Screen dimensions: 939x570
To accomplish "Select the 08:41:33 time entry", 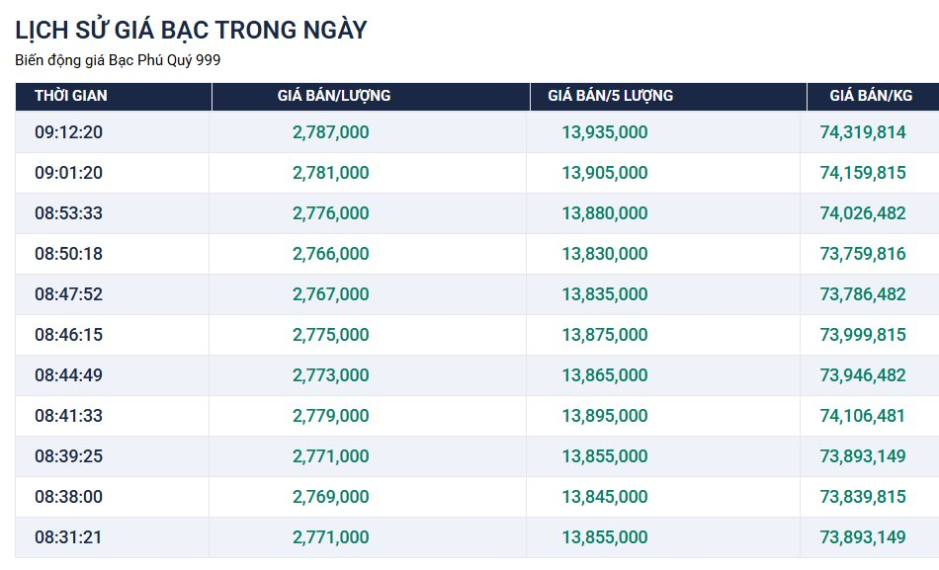I will pyautogui.click(x=68, y=416).
